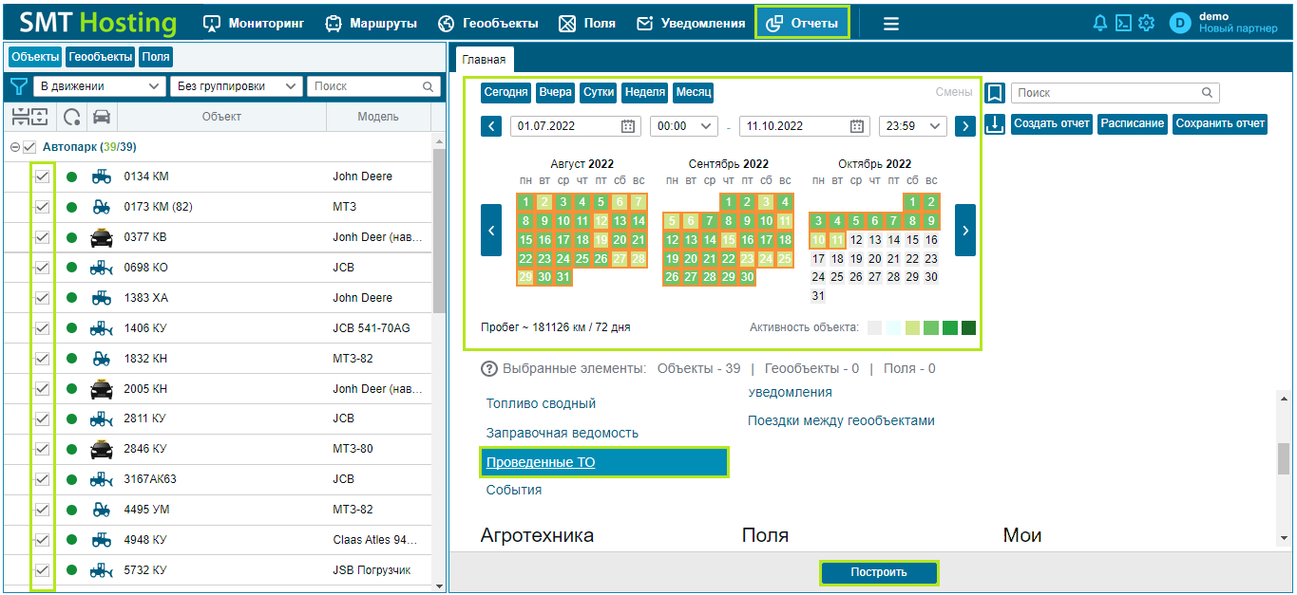The height and width of the screenshot is (595, 1297).
Task: Open the 'В движении' filter dropdown
Action: 99,86
